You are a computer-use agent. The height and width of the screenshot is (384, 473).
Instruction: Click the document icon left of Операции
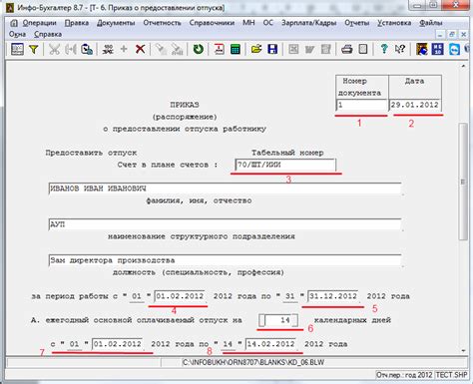click(x=14, y=23)
